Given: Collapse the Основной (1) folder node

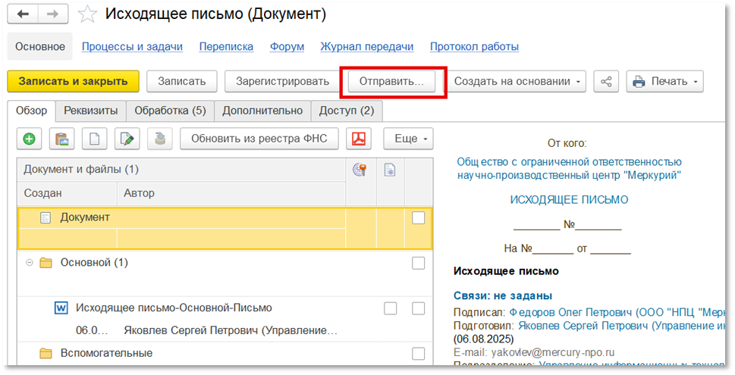Looking at the screenshot, I should pyautogui.click(x=29, y=263).
